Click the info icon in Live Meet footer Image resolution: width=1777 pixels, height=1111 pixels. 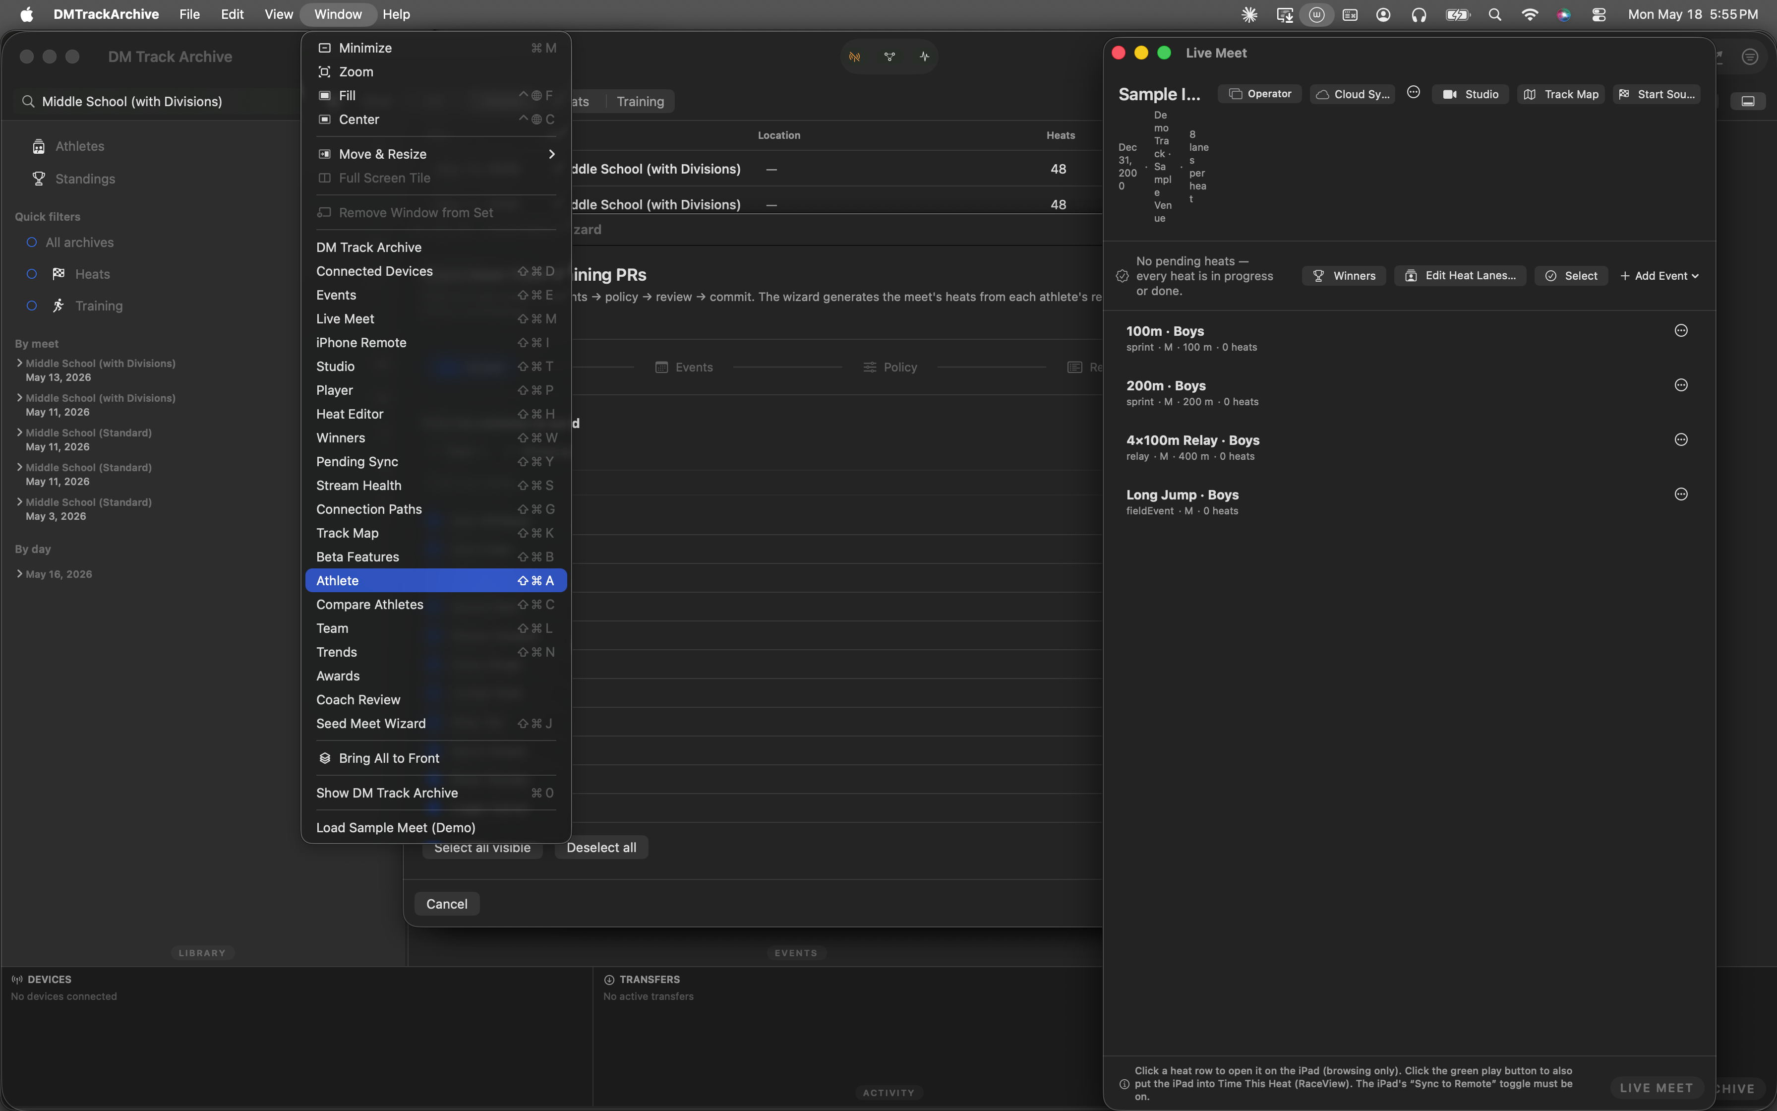(x=1124, y=1084)
